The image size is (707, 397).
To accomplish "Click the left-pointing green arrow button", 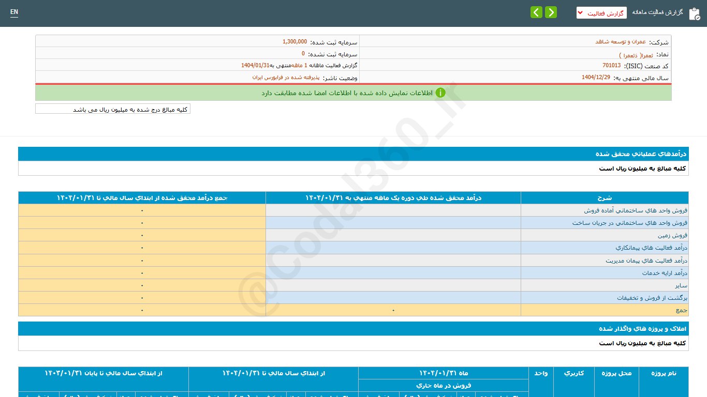I will [536, 12].
